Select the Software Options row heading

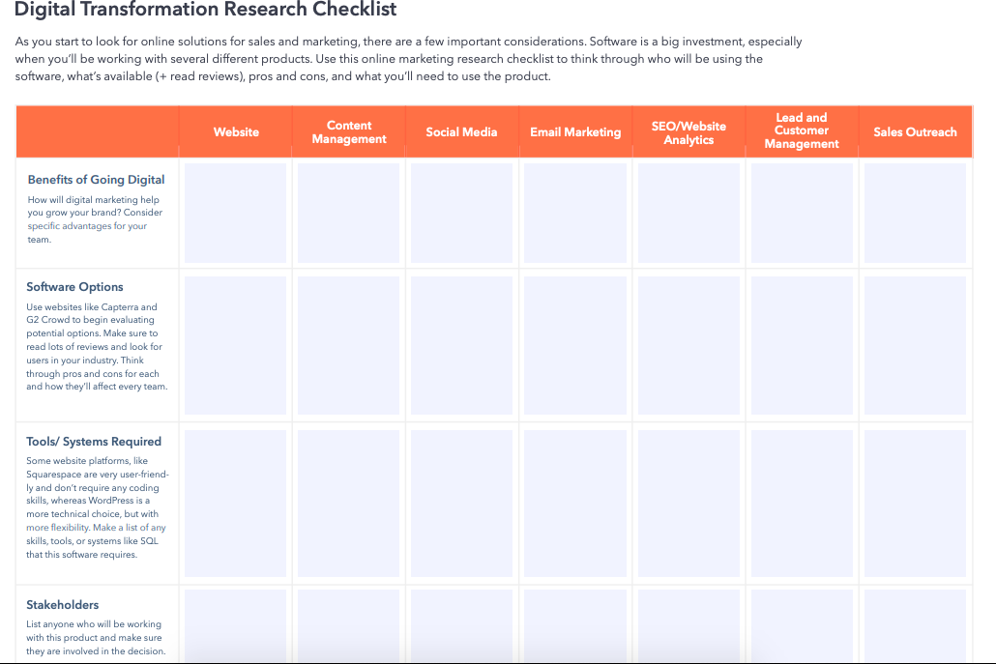74,287
